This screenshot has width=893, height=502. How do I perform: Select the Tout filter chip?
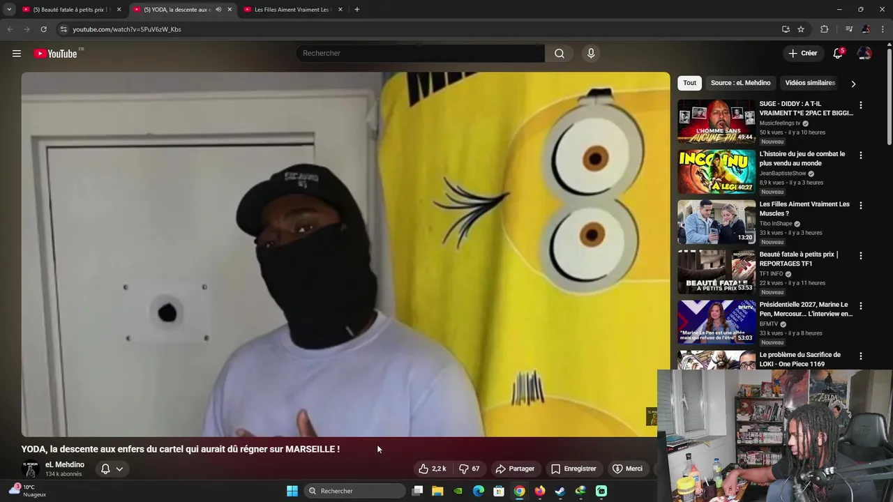[689, 83]
